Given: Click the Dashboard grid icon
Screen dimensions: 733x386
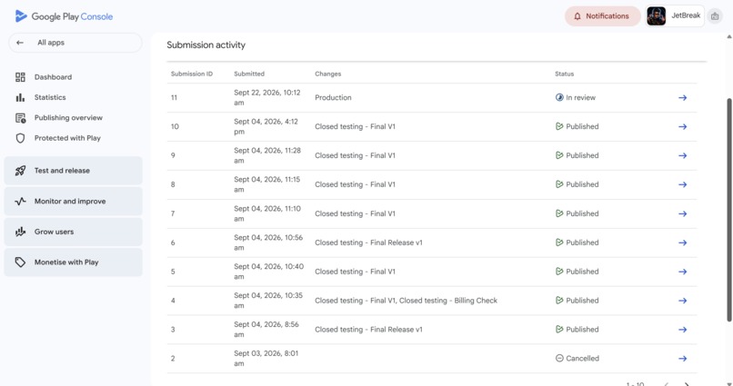Looking at the screenshot, I should tap(20, 77).
